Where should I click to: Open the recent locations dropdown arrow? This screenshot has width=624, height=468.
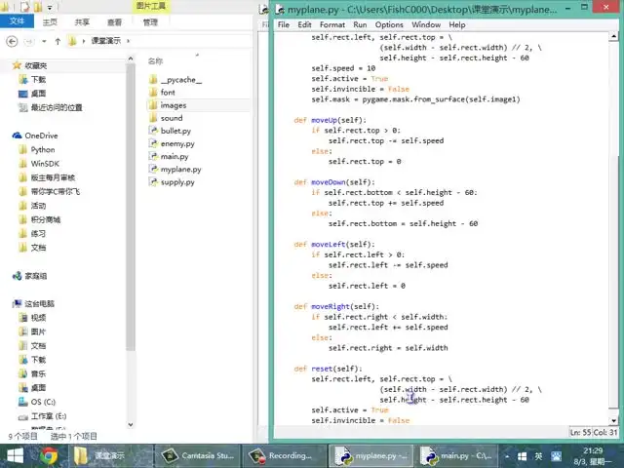tap(44, 41)
